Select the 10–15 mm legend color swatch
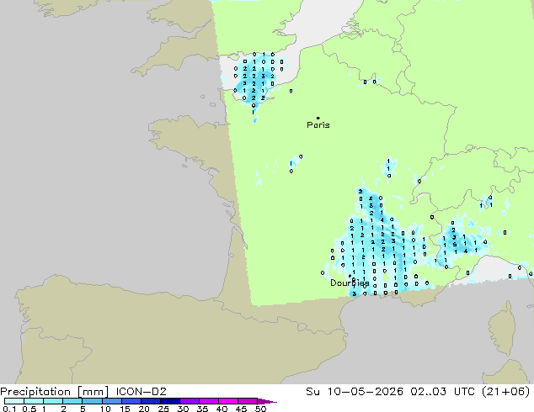This screenshot has width=534, height=412. point(111,401)
